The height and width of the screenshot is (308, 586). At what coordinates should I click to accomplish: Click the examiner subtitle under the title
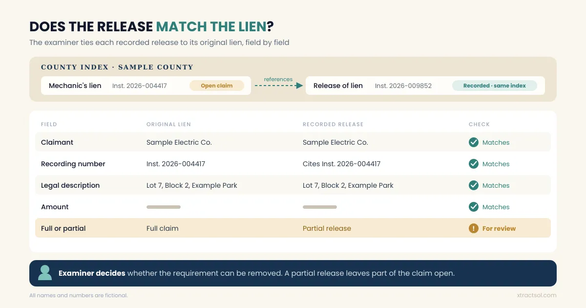click(x=159, y=43)
